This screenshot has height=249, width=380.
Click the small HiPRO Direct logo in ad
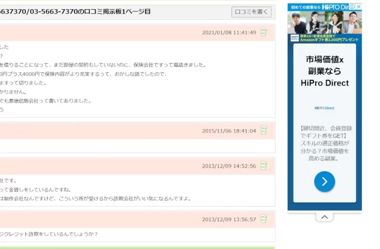coord(324,108)
